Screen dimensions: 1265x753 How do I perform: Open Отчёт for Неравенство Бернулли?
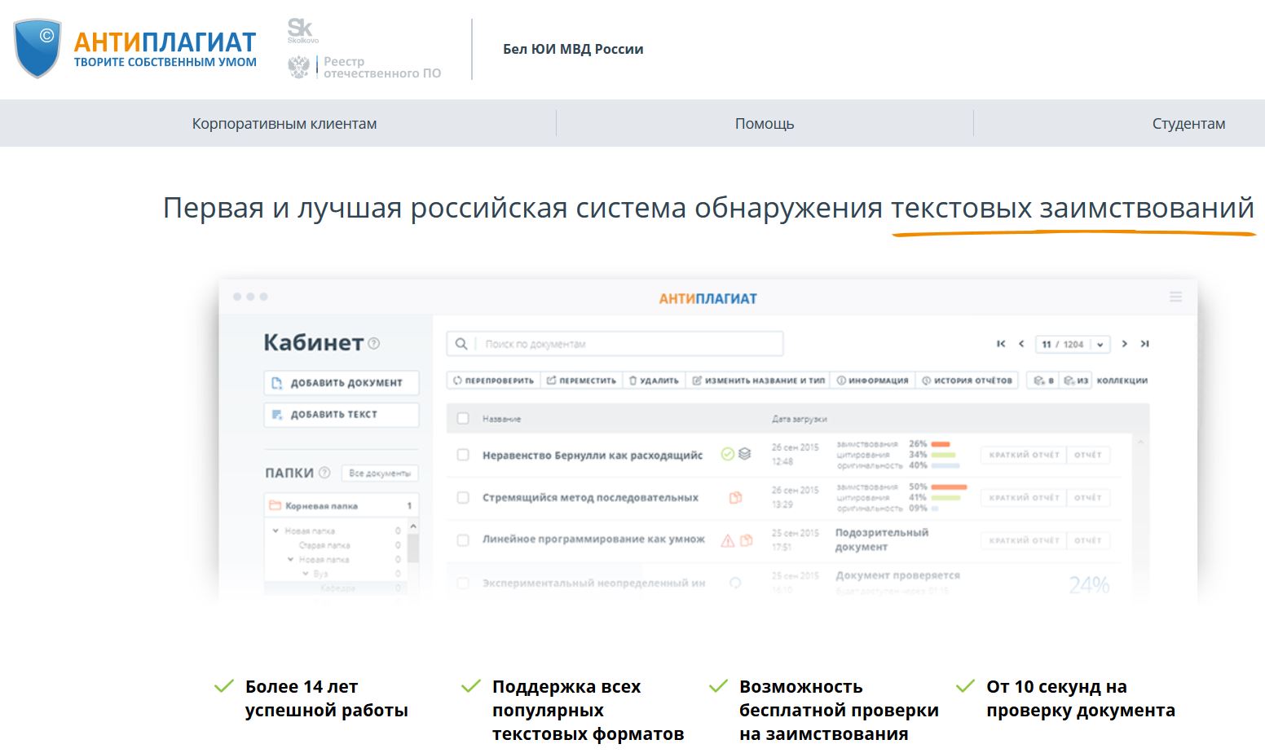tap(1087, 455)
